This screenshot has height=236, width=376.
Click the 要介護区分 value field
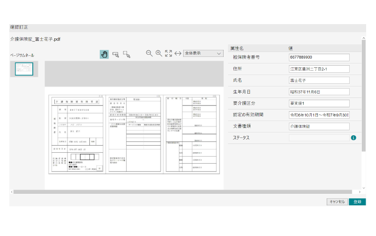319,103
